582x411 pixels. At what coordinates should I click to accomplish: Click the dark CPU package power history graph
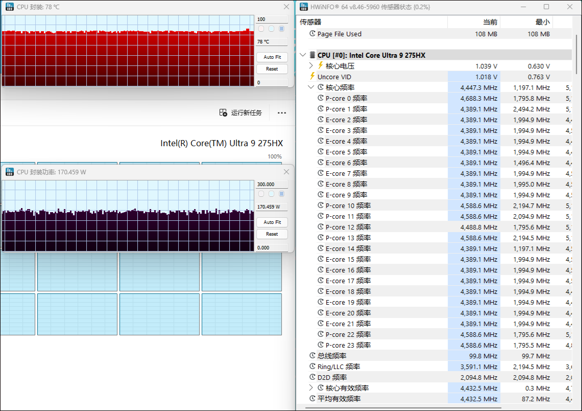click(x=128, y=216)
